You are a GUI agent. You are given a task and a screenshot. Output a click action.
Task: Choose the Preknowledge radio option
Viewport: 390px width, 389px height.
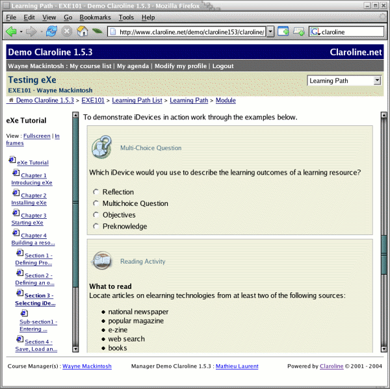96,226
